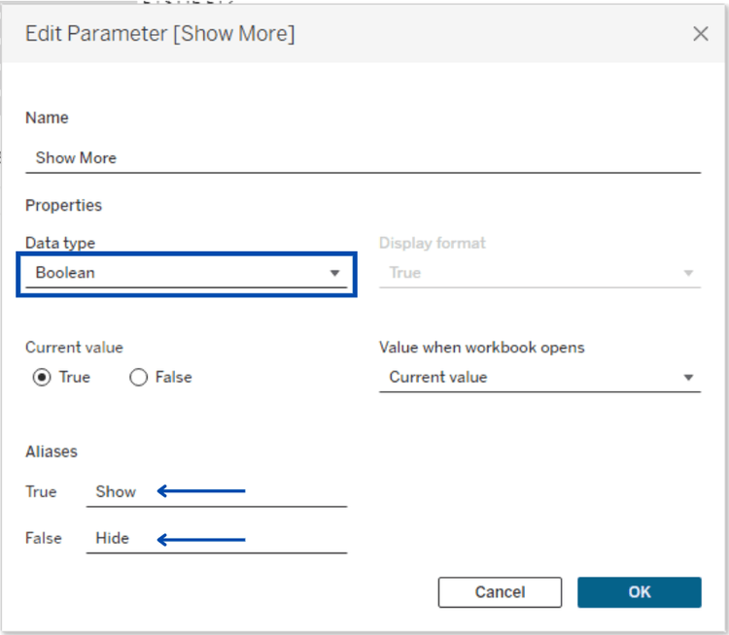Click the Value when workbook opens label
This screenshot has width=729, height=635.
tap(482, 348)
